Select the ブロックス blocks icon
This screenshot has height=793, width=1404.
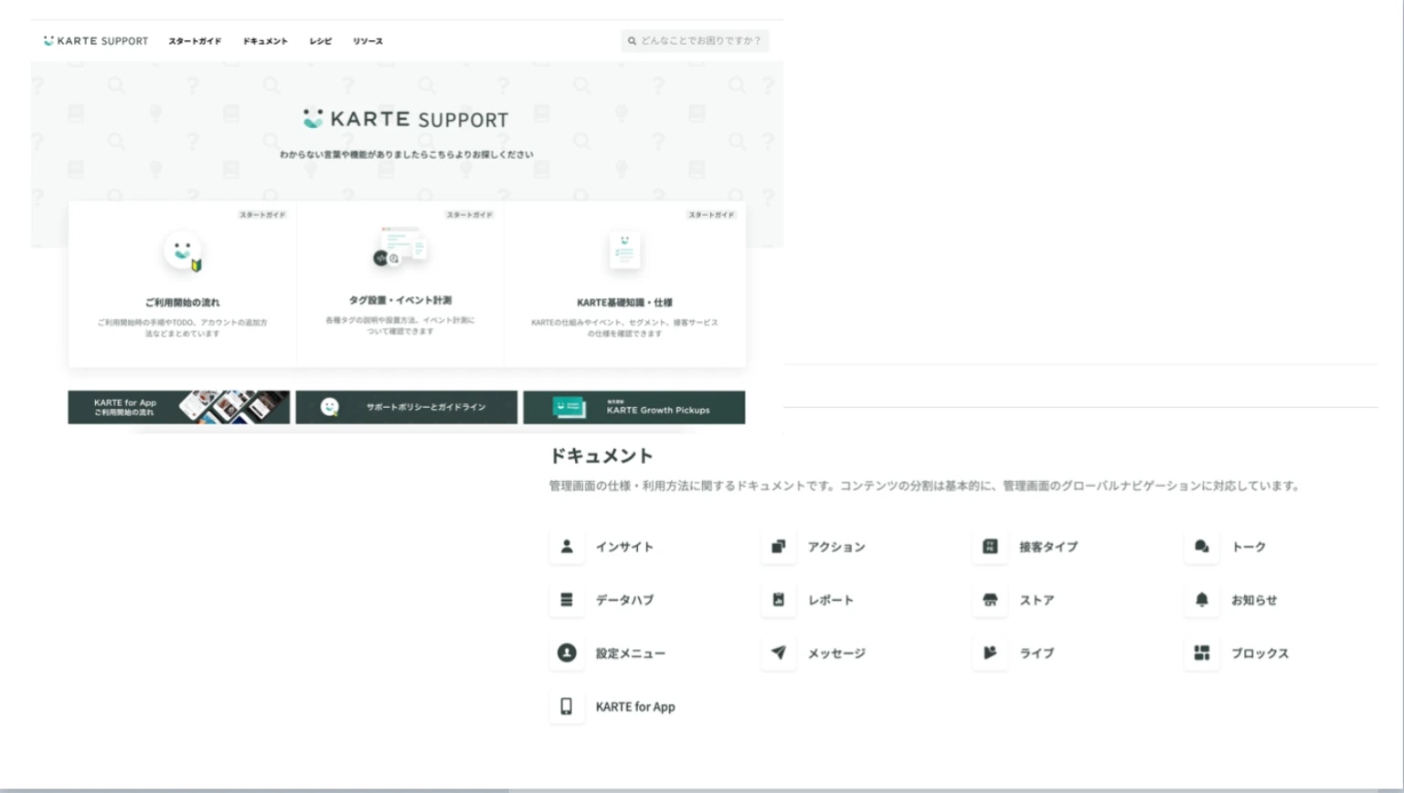click(x=1201, y=653)
